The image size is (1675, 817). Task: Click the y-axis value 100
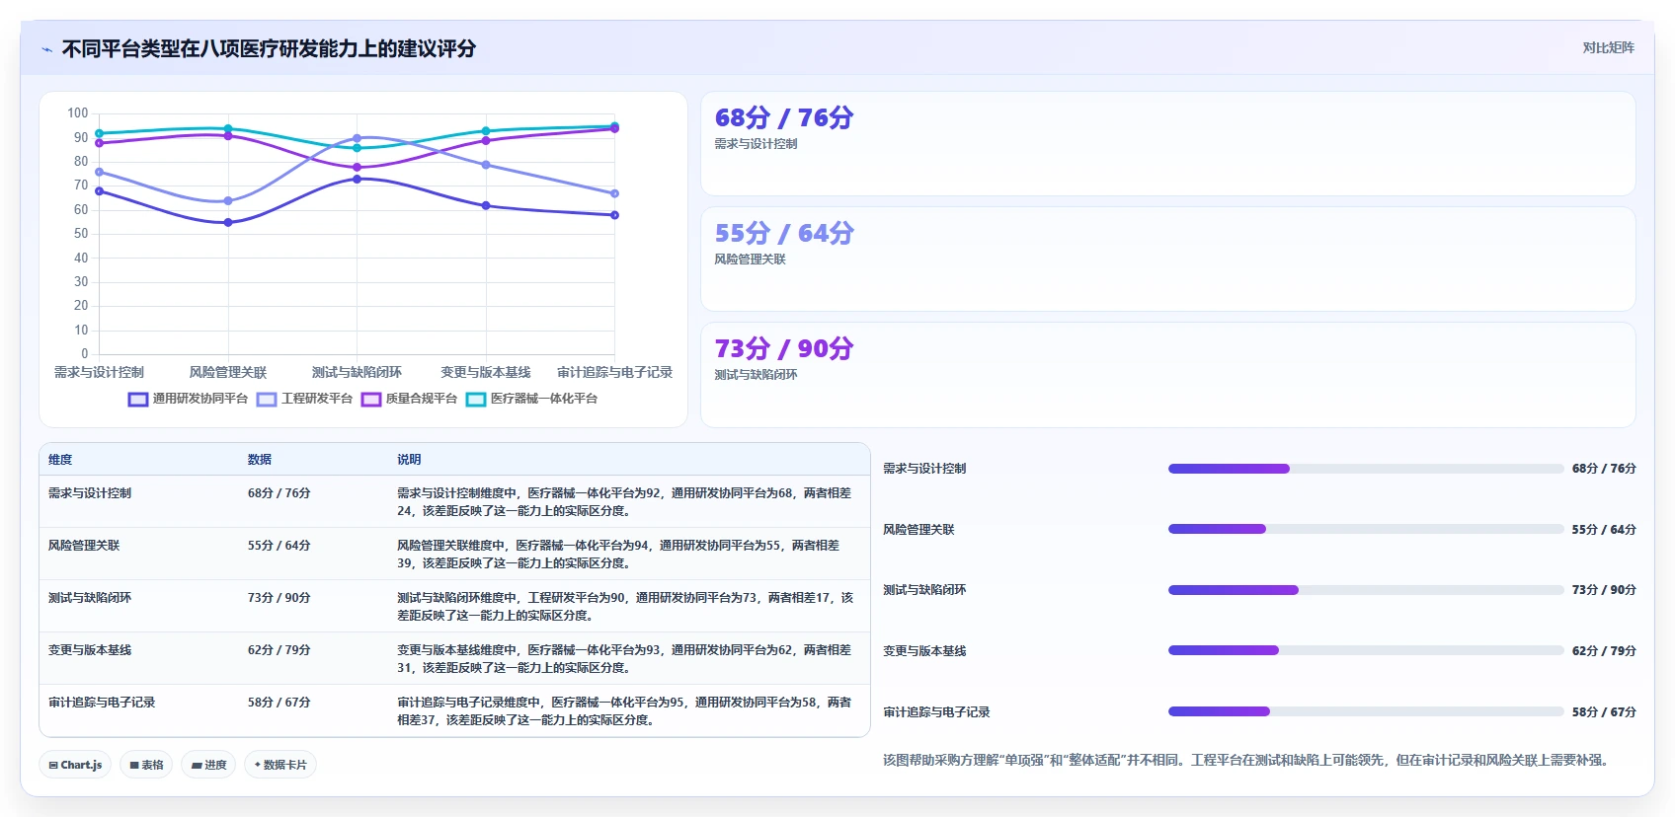point(77,113)
